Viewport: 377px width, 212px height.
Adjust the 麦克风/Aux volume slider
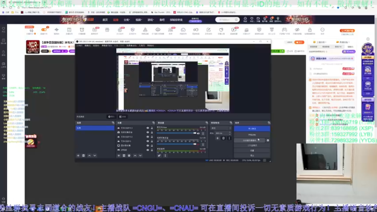coord(176,133)
